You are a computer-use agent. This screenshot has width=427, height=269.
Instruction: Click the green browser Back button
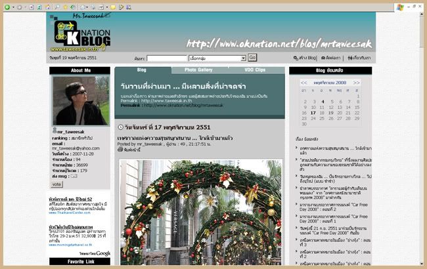coord(7,7)
